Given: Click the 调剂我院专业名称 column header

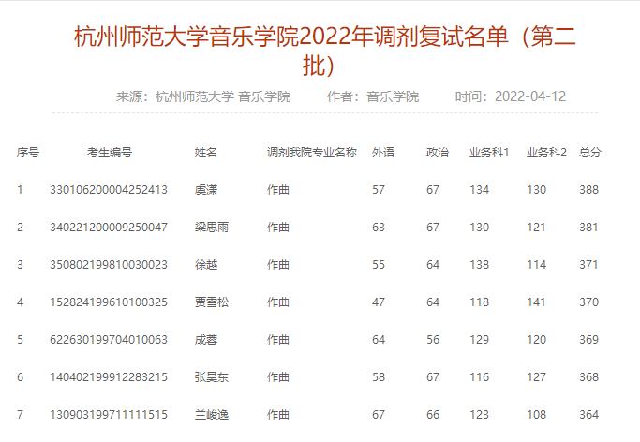Looking at the screenshot, I should 312,153.
